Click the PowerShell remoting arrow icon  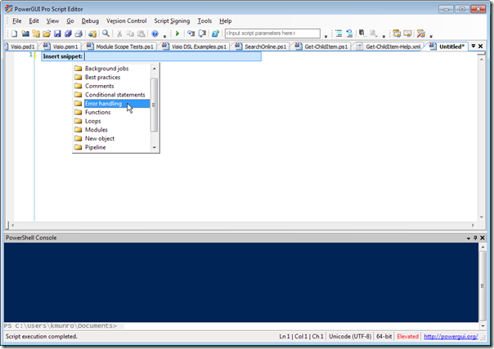coord(215,34)
